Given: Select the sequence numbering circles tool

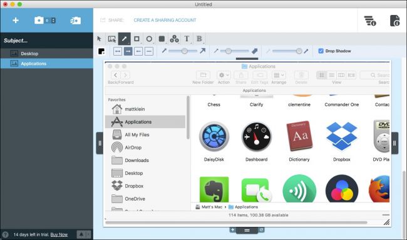Looking at the screenshot, I should coord(174,39).
